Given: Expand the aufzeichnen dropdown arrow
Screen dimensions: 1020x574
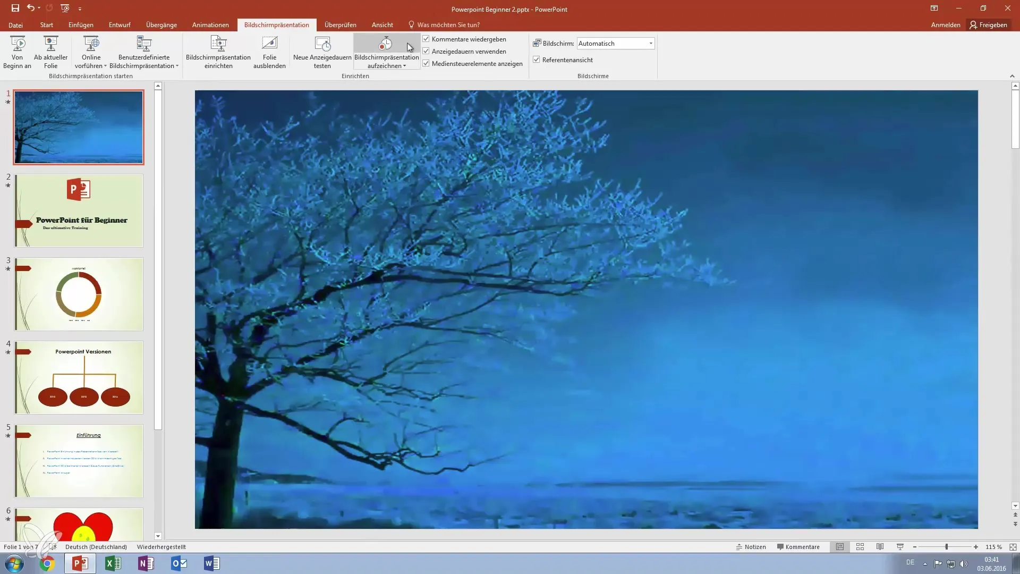Looking at the screenshot, I should (405, 66).
